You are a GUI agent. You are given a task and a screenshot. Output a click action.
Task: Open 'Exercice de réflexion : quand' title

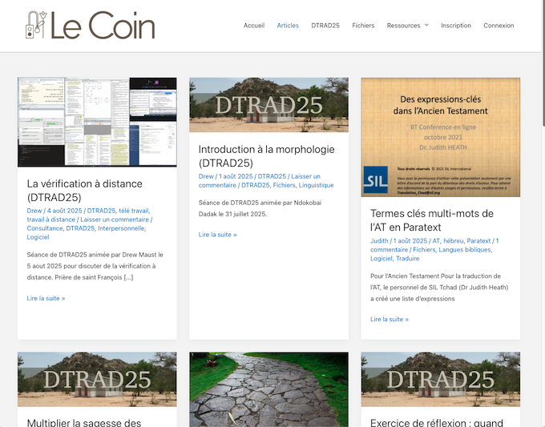tap(437, 422)
